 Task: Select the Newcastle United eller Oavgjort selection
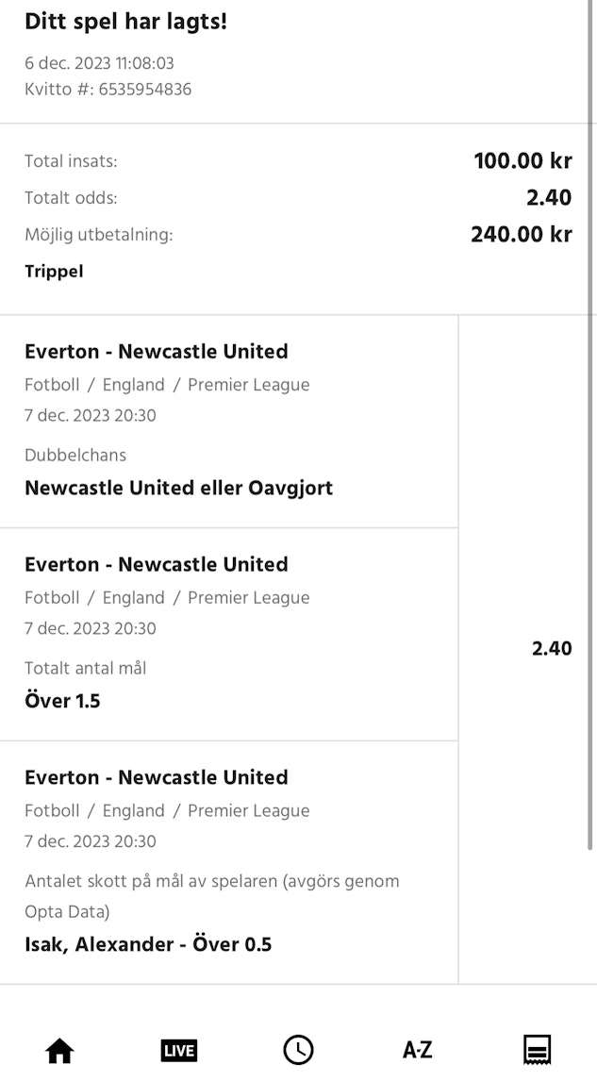click(x=178, y=489)
